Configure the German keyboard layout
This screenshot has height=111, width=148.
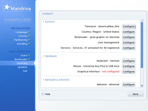coord(129,61)
